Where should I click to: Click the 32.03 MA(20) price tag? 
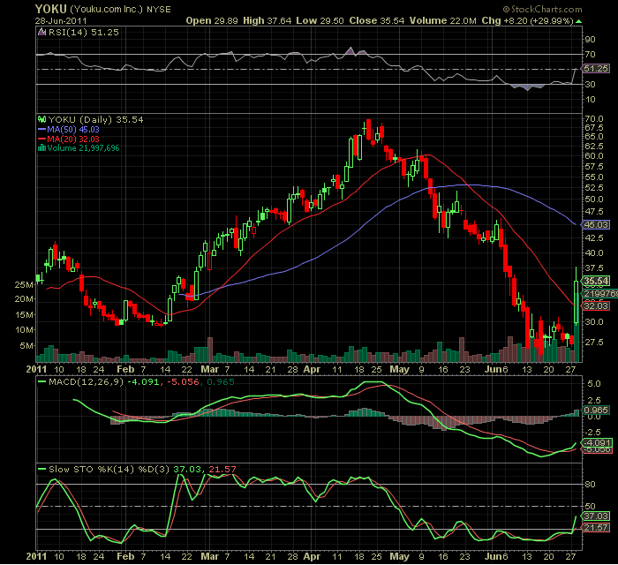click(x=596, y=305)
